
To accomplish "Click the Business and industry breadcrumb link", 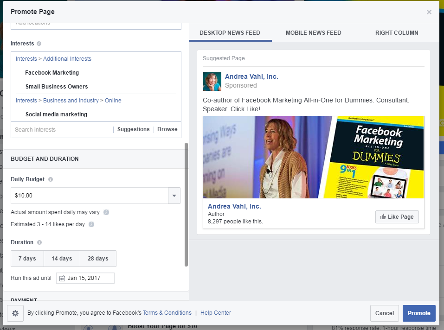I will point(71,101).
